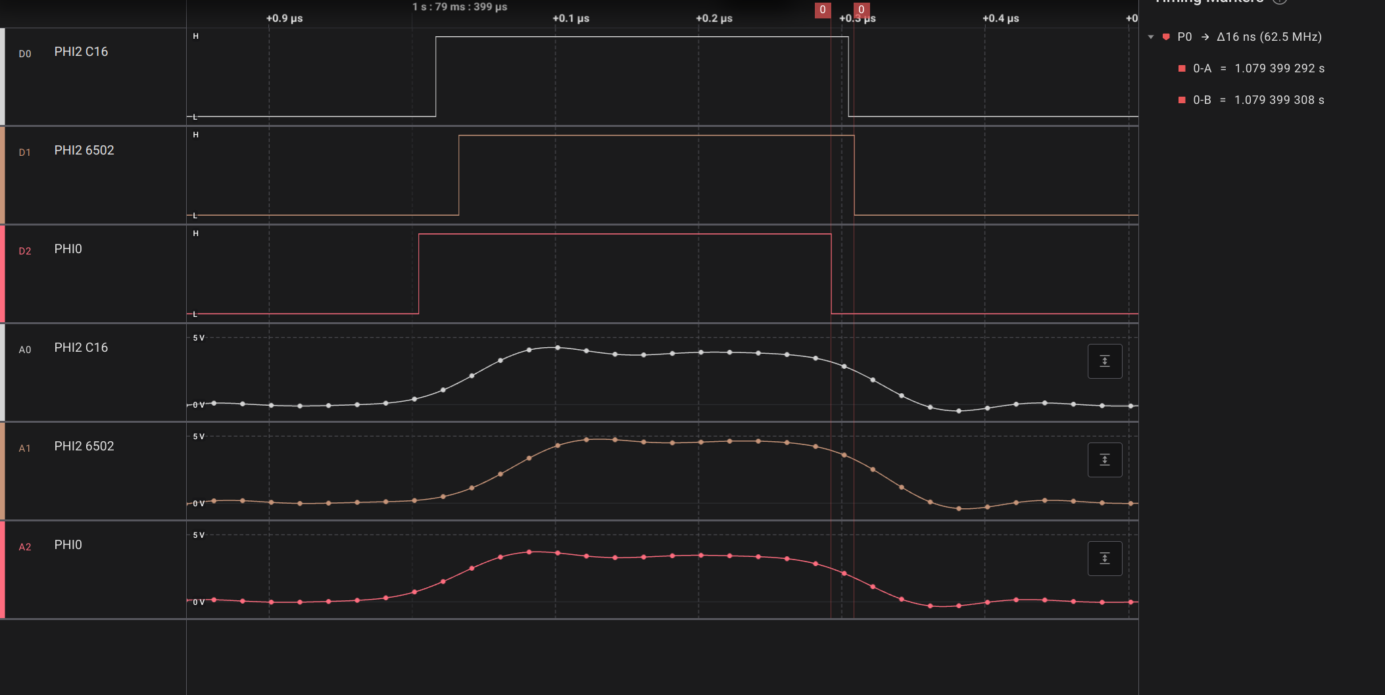Click the 0-A timestamp value 1.079 399 292 s
The image size is (1385, 695).
(1279, 68)
